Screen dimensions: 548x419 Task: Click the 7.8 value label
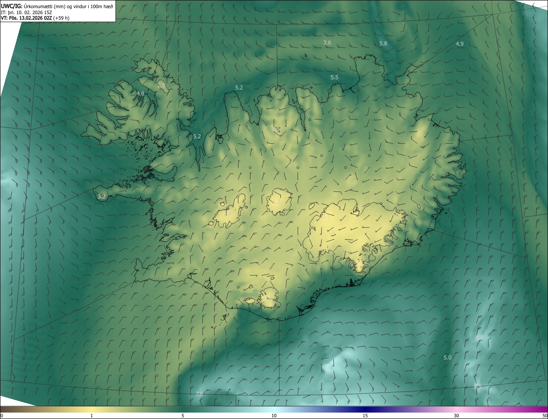[199, 394]
